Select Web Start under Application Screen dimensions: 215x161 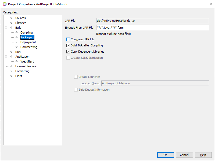27,61
